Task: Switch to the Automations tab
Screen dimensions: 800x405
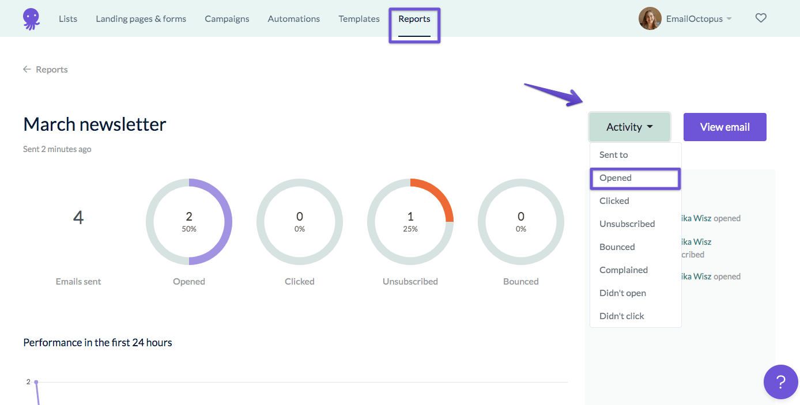Action: coord(293,19)
